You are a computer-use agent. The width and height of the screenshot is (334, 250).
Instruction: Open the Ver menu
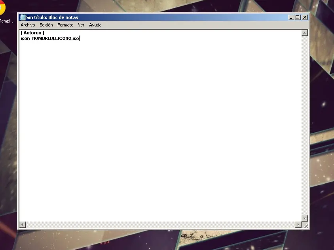(81, 25)
